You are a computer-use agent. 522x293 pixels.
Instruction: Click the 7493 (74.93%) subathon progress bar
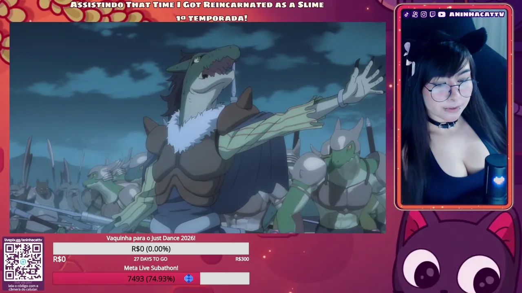[x=151, y=278]
